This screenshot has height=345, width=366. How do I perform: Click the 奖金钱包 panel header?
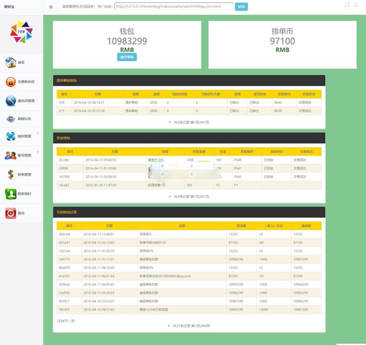point(189,137)
